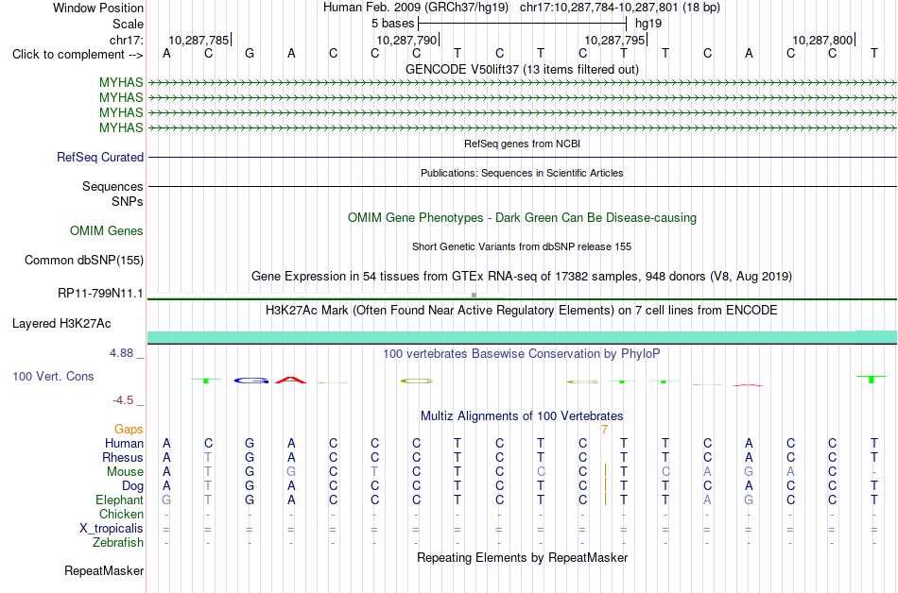Screen dimensions: 898x593
Task: Click the OMIM Gene Phenotypes track title
Action: (x=522, y=218)
